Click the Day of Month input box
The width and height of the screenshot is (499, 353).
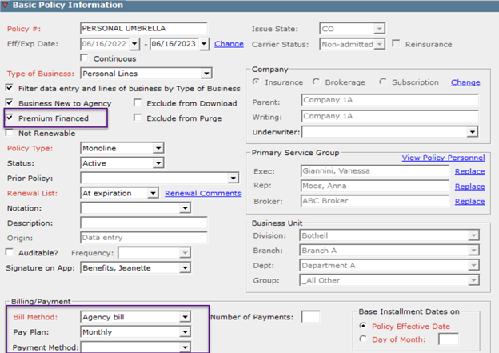(x=449, y=339)
